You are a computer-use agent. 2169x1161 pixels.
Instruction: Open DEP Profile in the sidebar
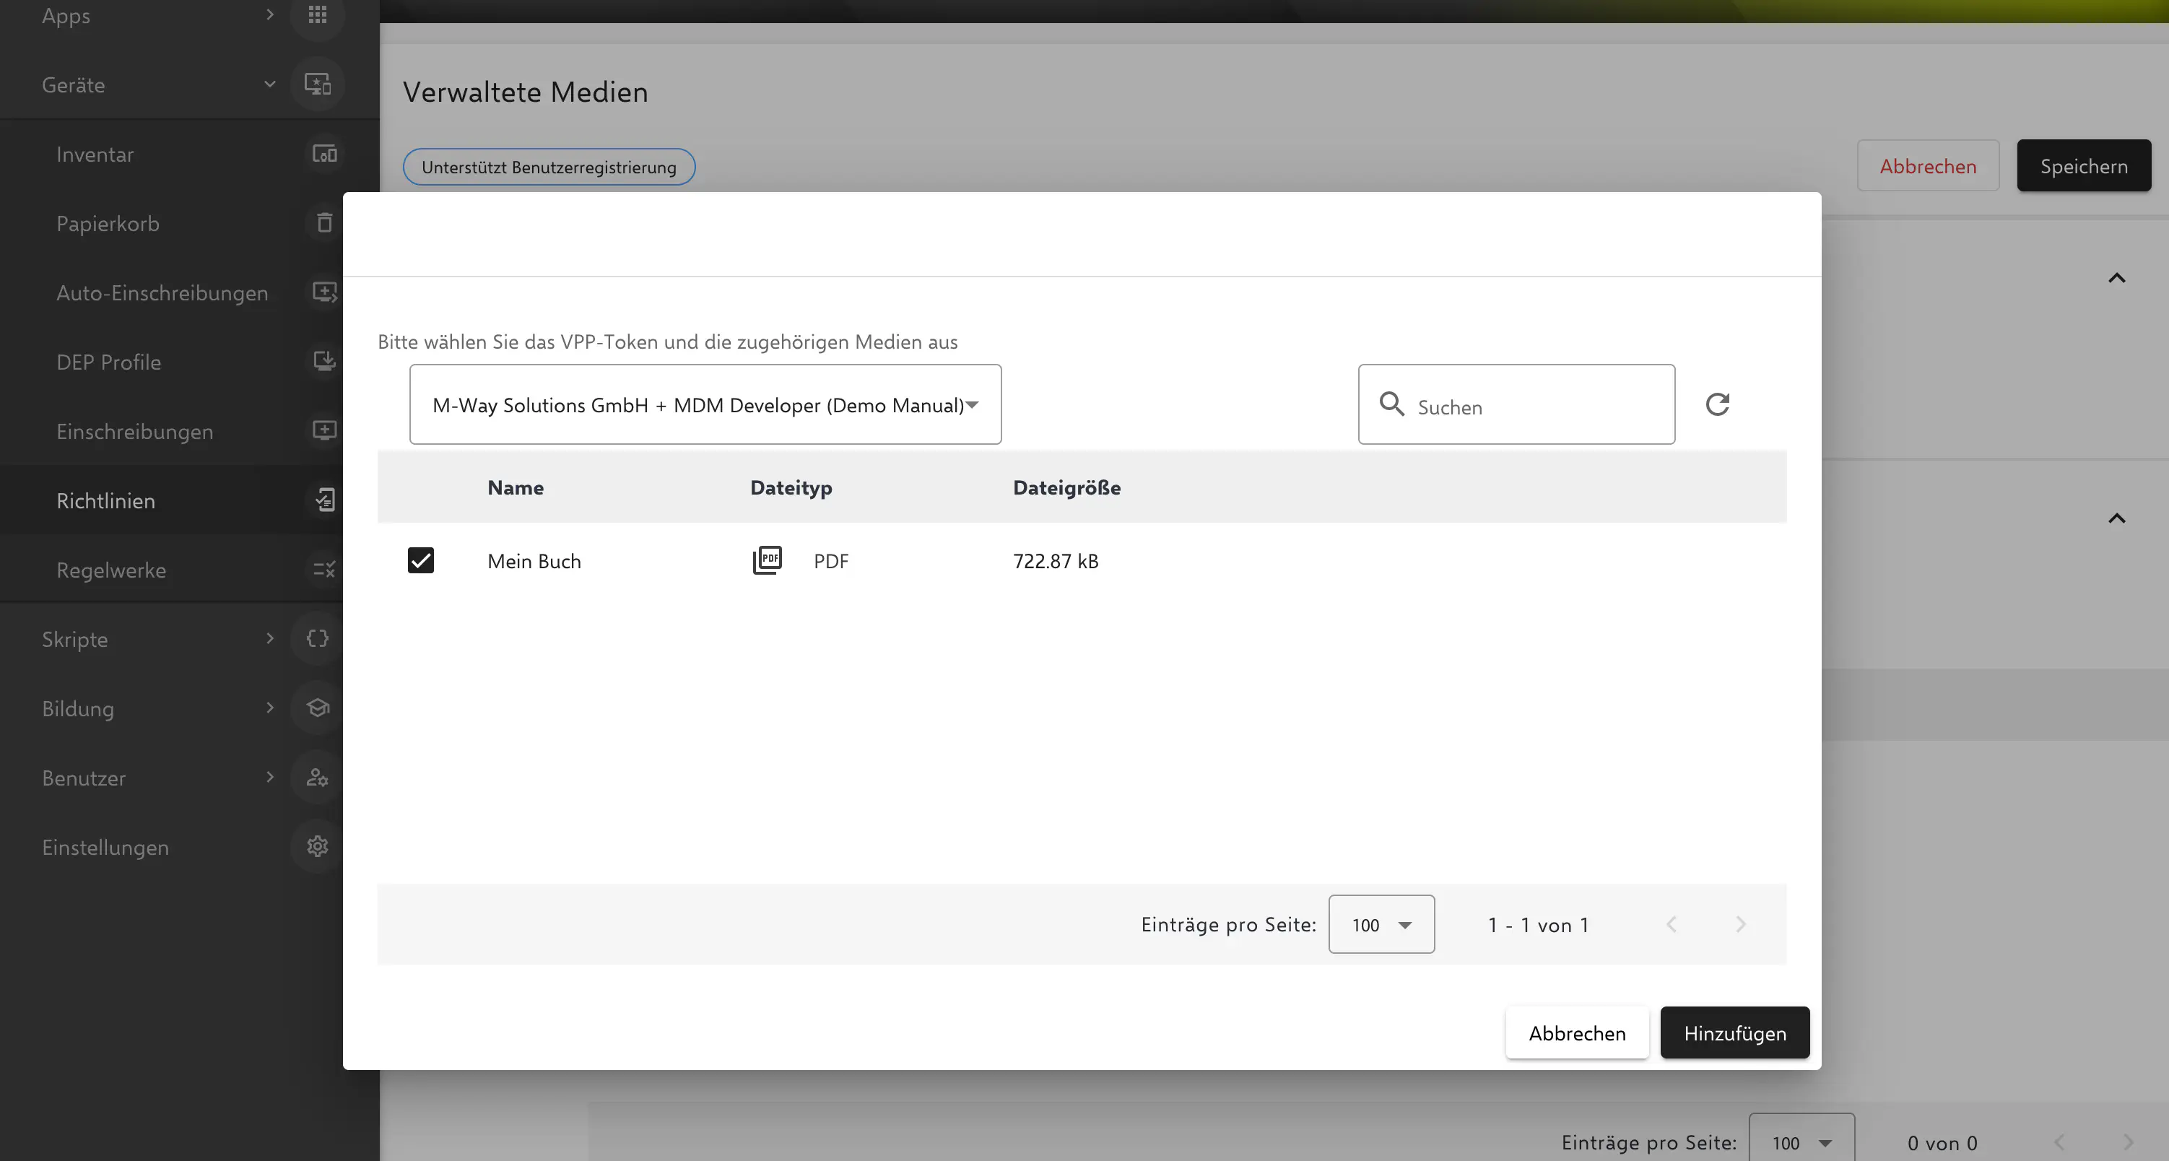[108, 362]
